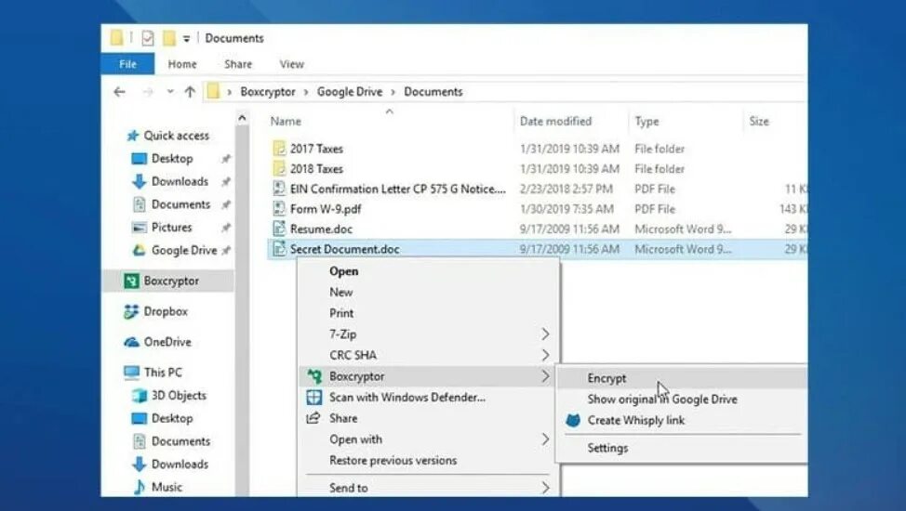906x511 pixels.
Task: Click the Downloads arrow icon under Quick access
Action: point(140,181)
